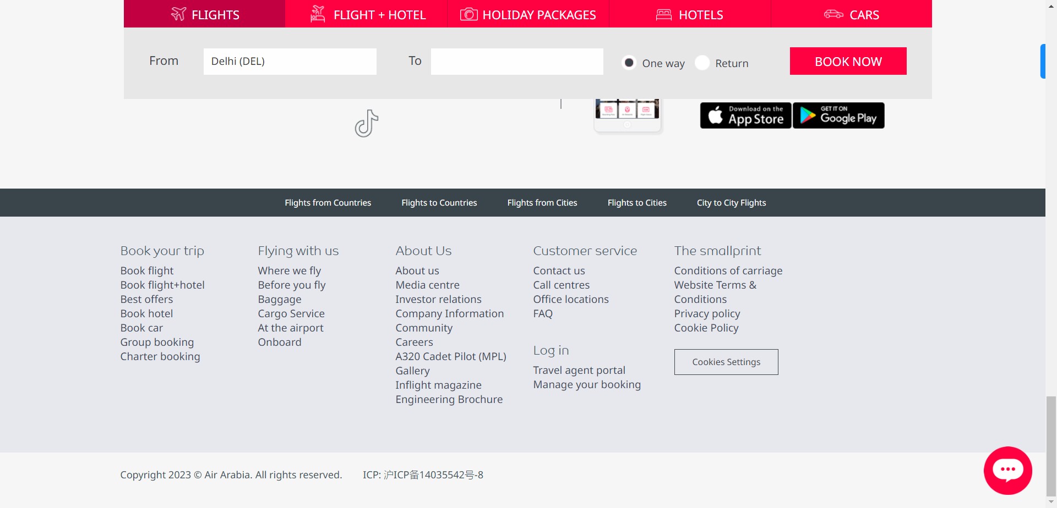Click the mobile app phone thumbnail

[627, 115]
